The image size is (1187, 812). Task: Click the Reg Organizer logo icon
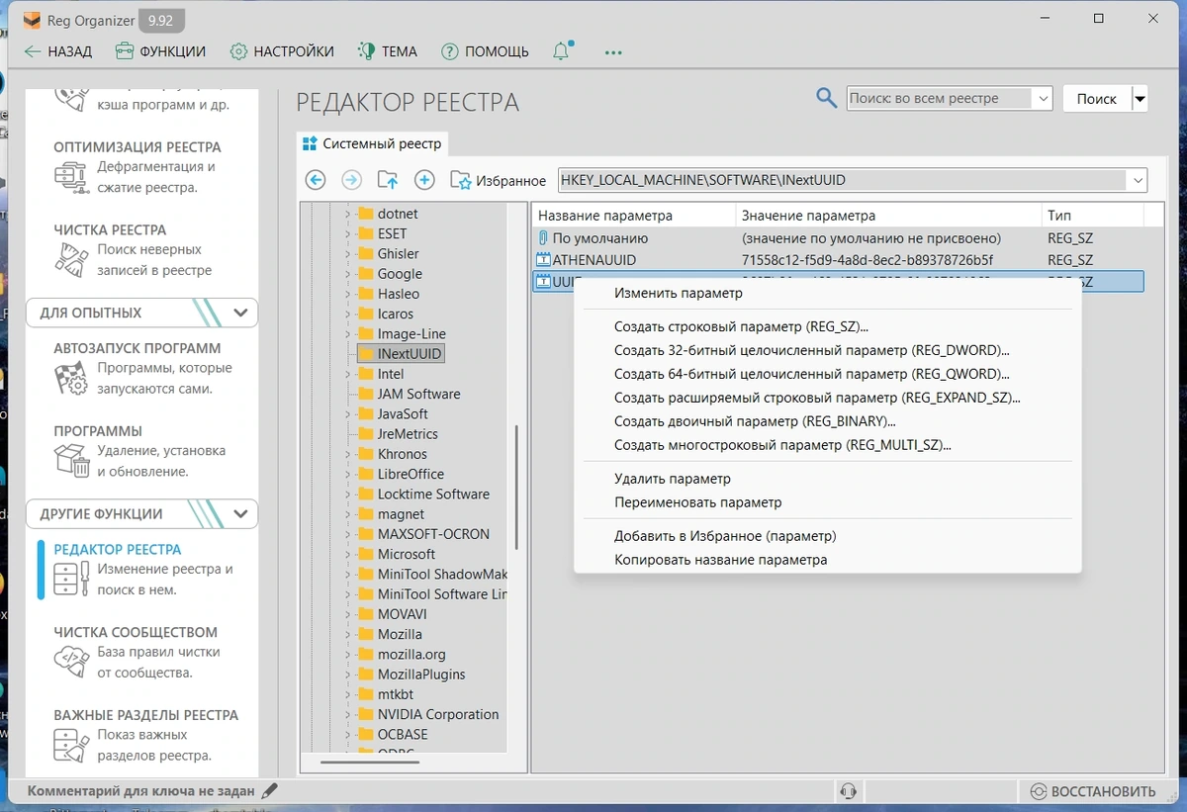(32, 19)
